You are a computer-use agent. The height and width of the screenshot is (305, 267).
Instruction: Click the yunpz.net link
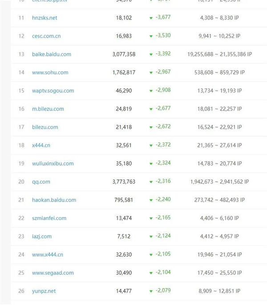point(44,291)
